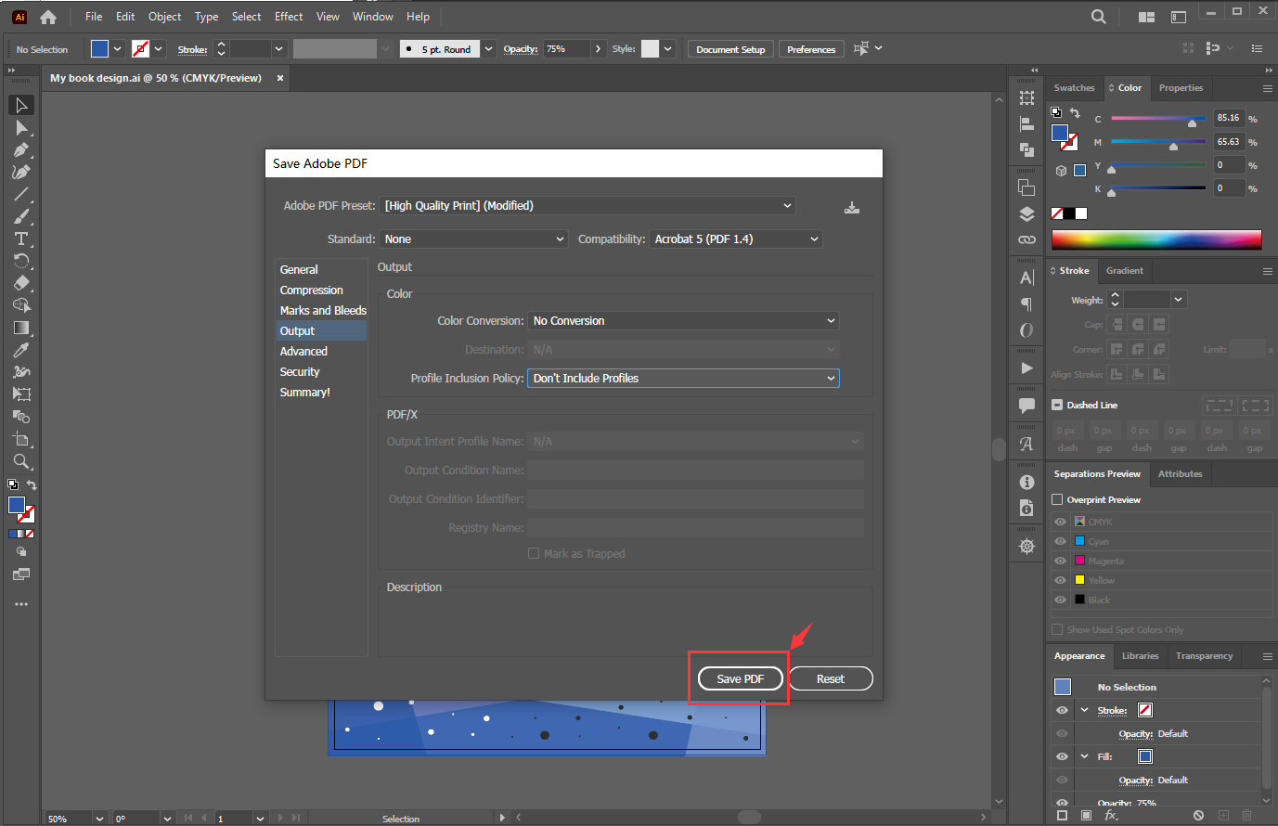Open the brush definition 5 pt. Round dropdown

coord(488,49)
